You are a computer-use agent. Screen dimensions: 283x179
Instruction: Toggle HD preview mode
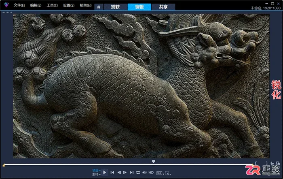[x=151, y=173]
